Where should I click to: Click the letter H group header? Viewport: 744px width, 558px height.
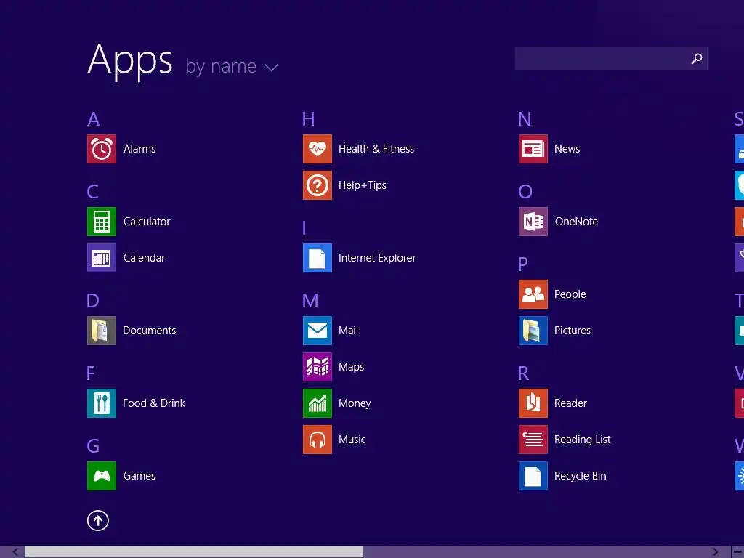pos(308,119)
